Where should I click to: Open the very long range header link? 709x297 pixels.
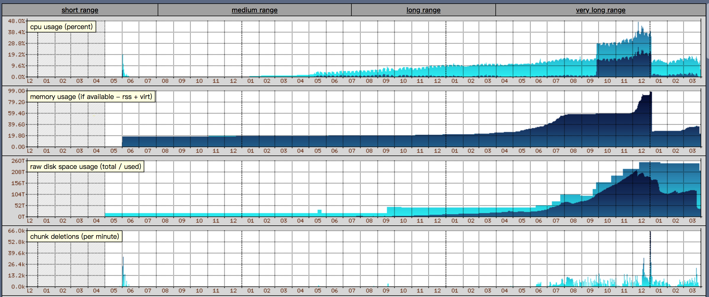601,10
